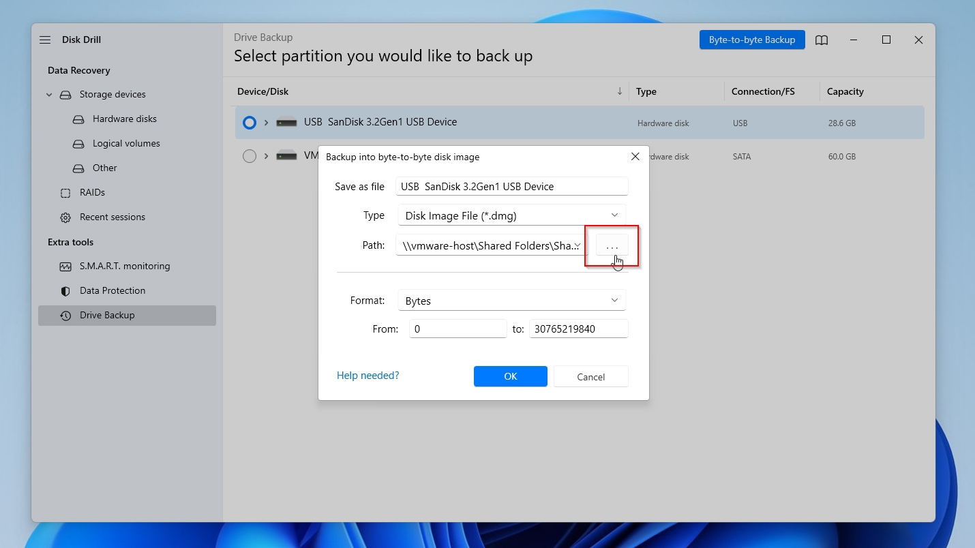This screenshot has width=975, height=548.
Task: Click the Byte-to-byte Backup button
Action: click(752, 40)
